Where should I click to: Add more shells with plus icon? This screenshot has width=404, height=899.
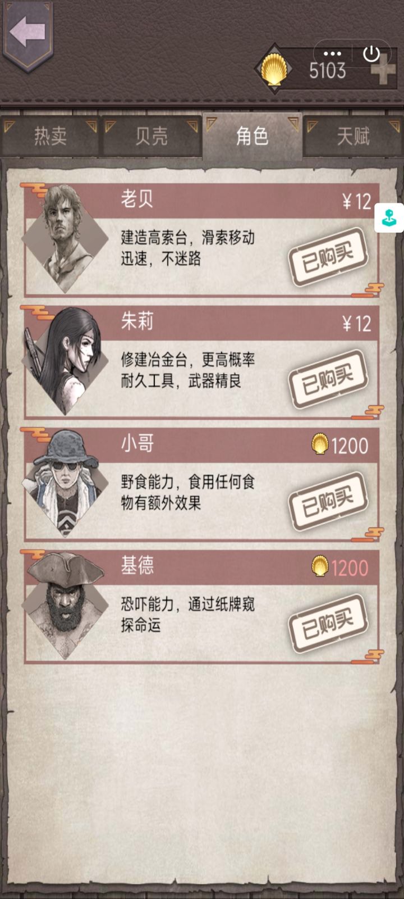click(x=383, y=73)
